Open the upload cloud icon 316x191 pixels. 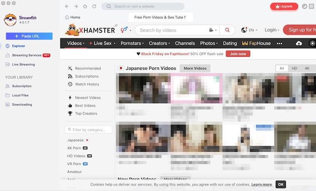[299, 43]
